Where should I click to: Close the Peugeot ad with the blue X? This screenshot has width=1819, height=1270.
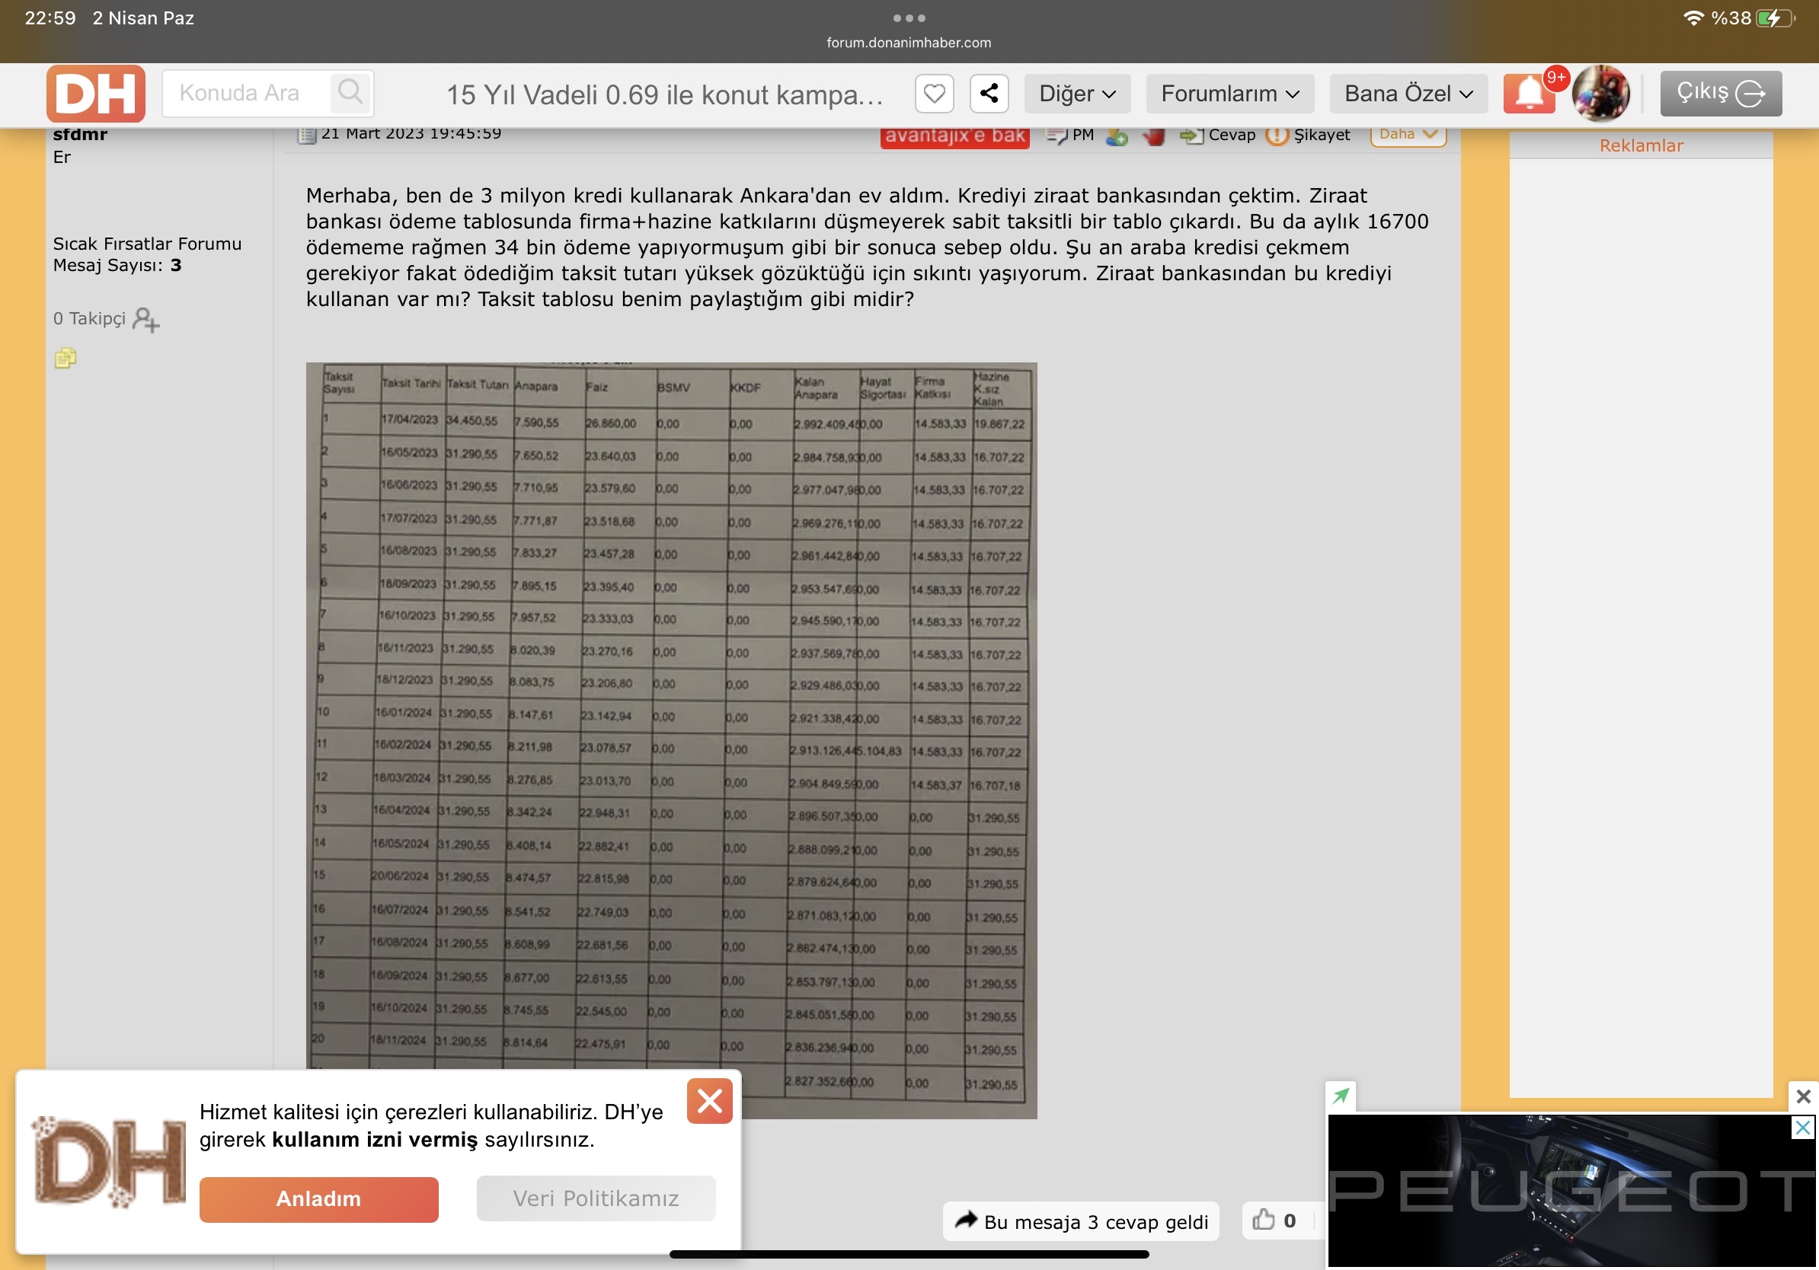point(1802,1128)
